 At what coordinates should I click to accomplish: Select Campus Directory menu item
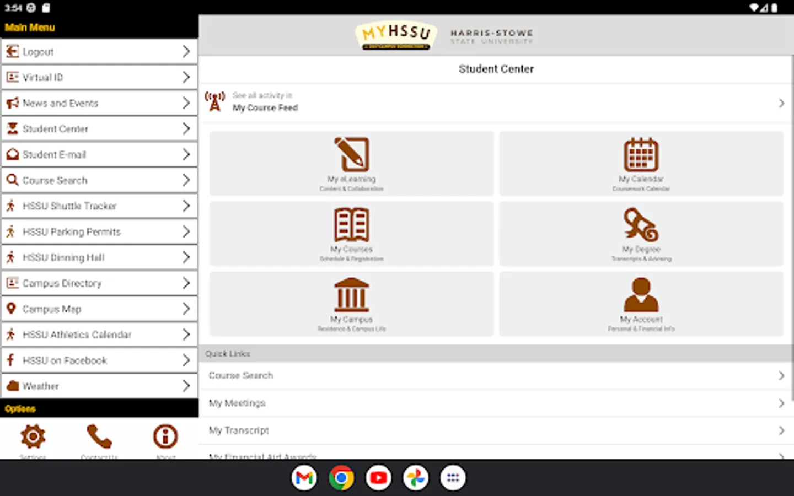99,283
